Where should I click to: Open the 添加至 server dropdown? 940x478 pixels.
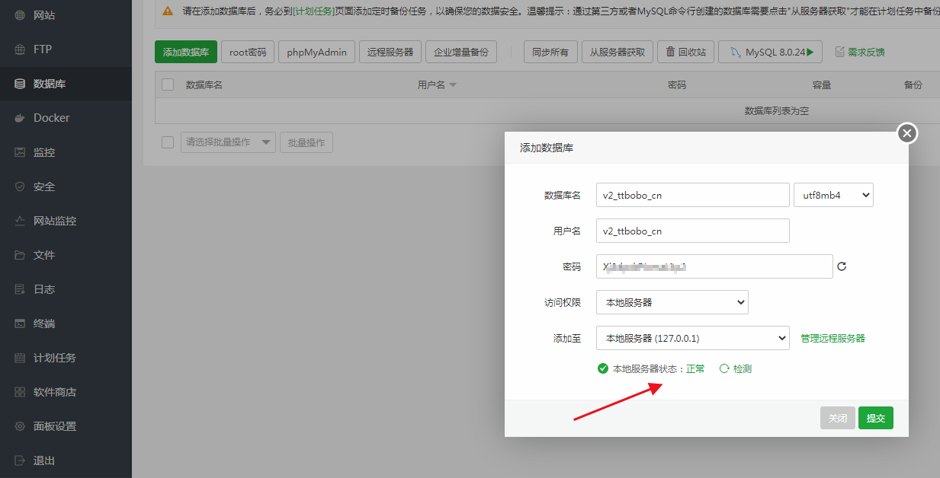(693, 338)
